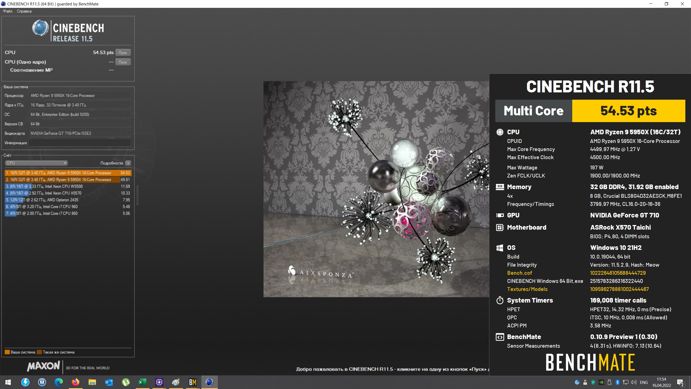Click the orange Ваша система legend swatch
The height and width of the screenshot is (389, 691).
coord(7,352)
